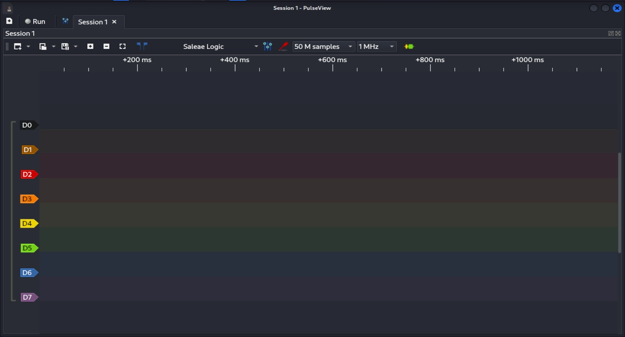
Task: Close the PulseView window
Action: 617,8
